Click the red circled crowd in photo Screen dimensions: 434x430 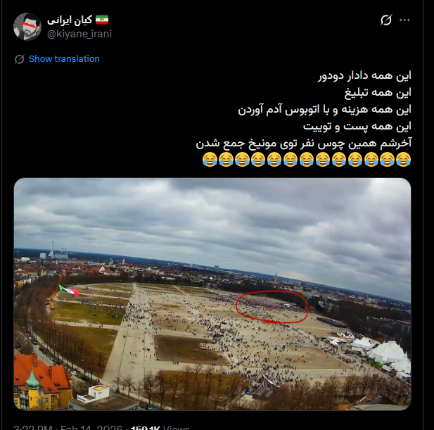tap(272, 307)
